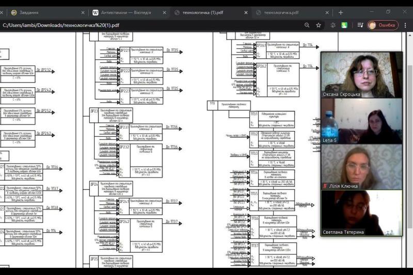Viewport: 413px width, 275px height.
Task: Click the ДР2.2.2 label in the diagram
Action: (125, 71)
